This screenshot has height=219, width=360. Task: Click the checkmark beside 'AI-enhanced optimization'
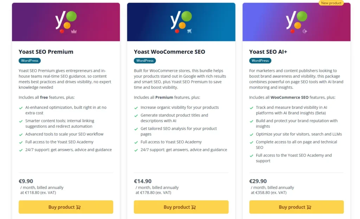pyautogui.click(x=21, y=107)
